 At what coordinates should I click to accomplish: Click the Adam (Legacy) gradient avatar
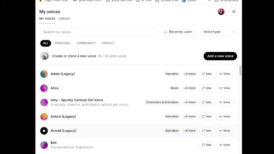pos(44,74)
